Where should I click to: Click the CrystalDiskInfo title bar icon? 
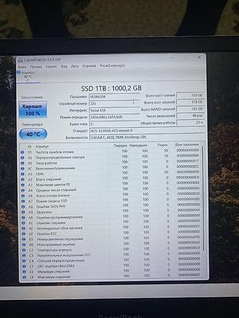20,60
